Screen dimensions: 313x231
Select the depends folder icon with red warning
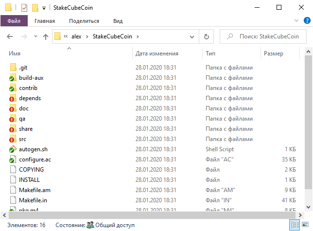coord(13,98)
